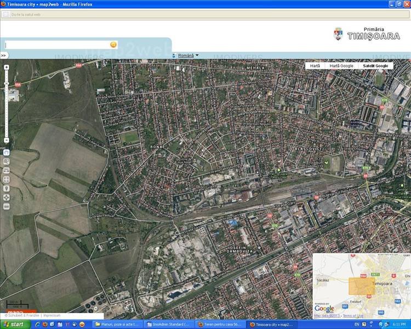Click Google Terms of Use link

pyautogui.click(x=352, y=316)
